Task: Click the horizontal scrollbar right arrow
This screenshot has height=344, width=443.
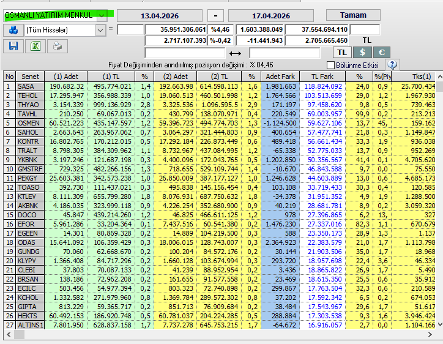Action: (430, 335)
